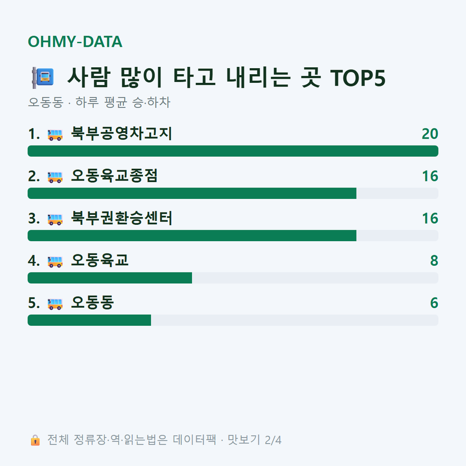Click the bus icon in rank 5 row
This screenshot has width=466, height=466.
pyautogui.click(x=55, y=304)
